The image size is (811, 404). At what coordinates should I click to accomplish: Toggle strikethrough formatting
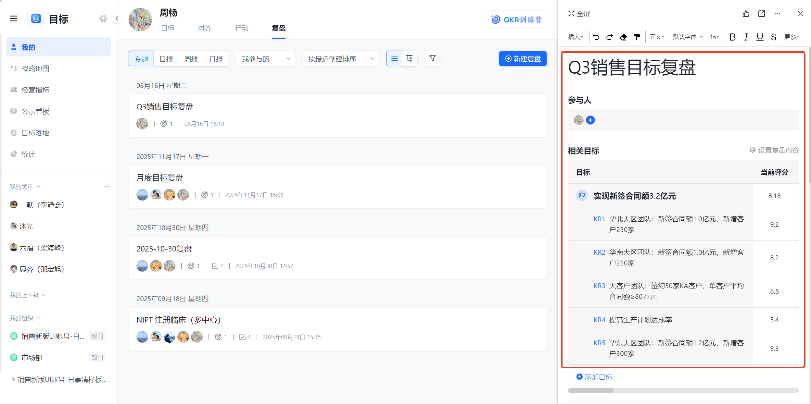[x=773, y=37]
